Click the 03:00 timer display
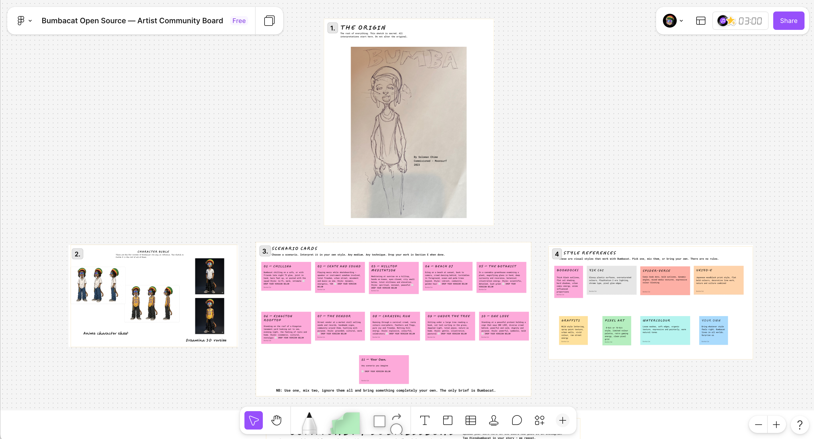Viewport: 814px width, 439px height. click(750, 21)
